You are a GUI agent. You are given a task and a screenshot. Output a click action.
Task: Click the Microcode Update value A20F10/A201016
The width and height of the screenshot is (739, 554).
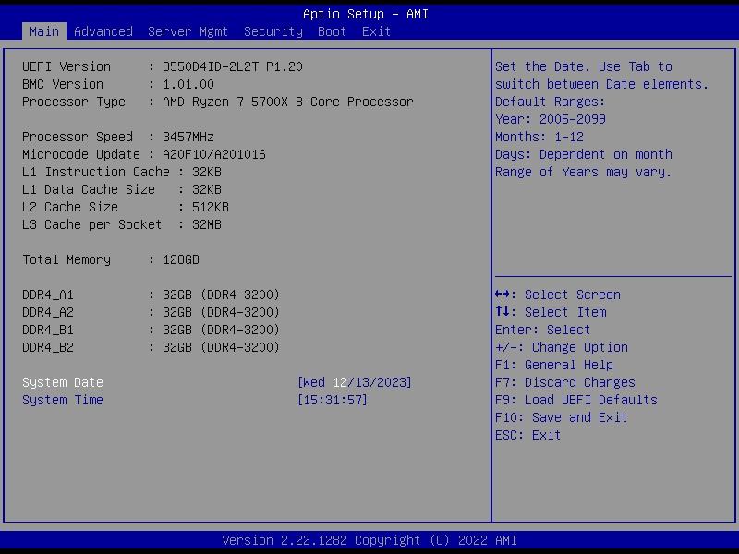pyautogui.click(x=214, y=154)
